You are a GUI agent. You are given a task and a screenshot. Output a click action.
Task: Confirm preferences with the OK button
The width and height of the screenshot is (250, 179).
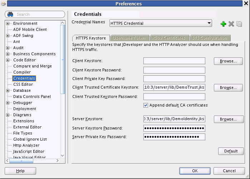195,171
